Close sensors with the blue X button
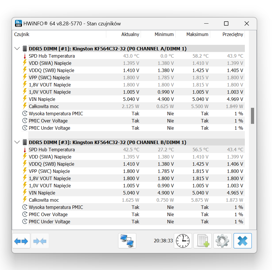 [243, 241]
